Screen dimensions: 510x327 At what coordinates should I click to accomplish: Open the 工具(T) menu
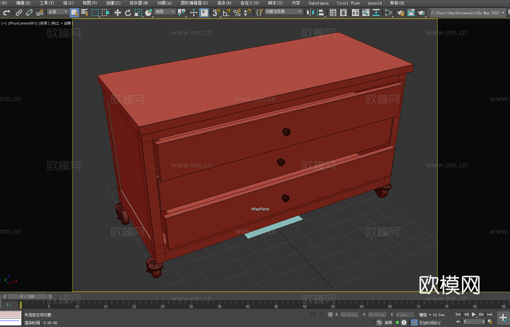47,3
